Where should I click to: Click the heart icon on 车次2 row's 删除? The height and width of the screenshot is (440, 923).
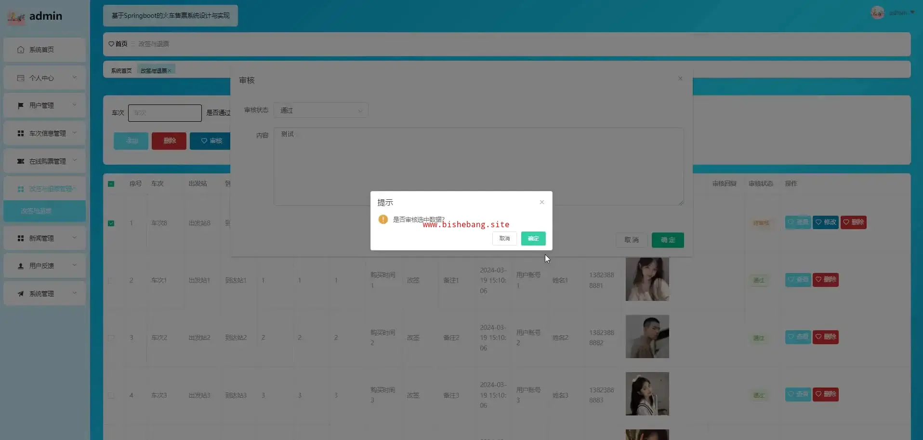[818, 336]
